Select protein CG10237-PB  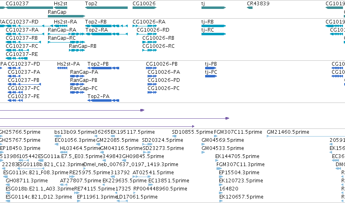[x=24, y=80]
